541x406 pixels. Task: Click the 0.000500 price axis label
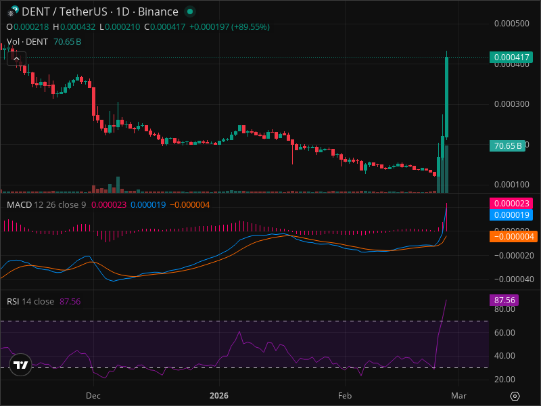512,24
